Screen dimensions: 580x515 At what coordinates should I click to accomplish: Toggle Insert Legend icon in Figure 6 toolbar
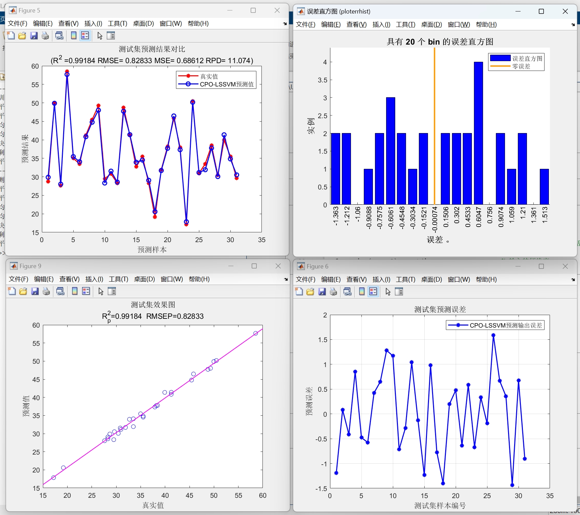(x=373, y=291)
